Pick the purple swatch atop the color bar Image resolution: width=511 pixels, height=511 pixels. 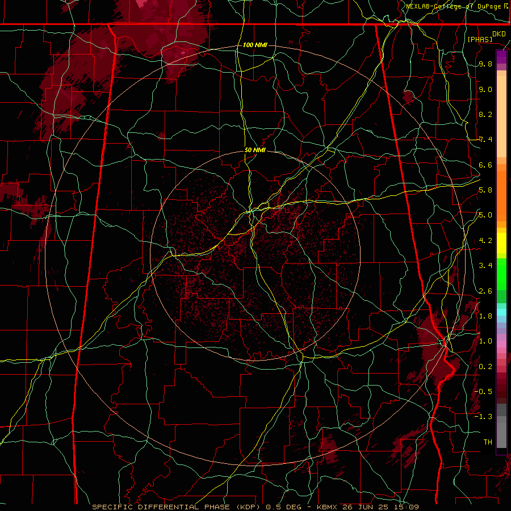[x=501, y=57]
